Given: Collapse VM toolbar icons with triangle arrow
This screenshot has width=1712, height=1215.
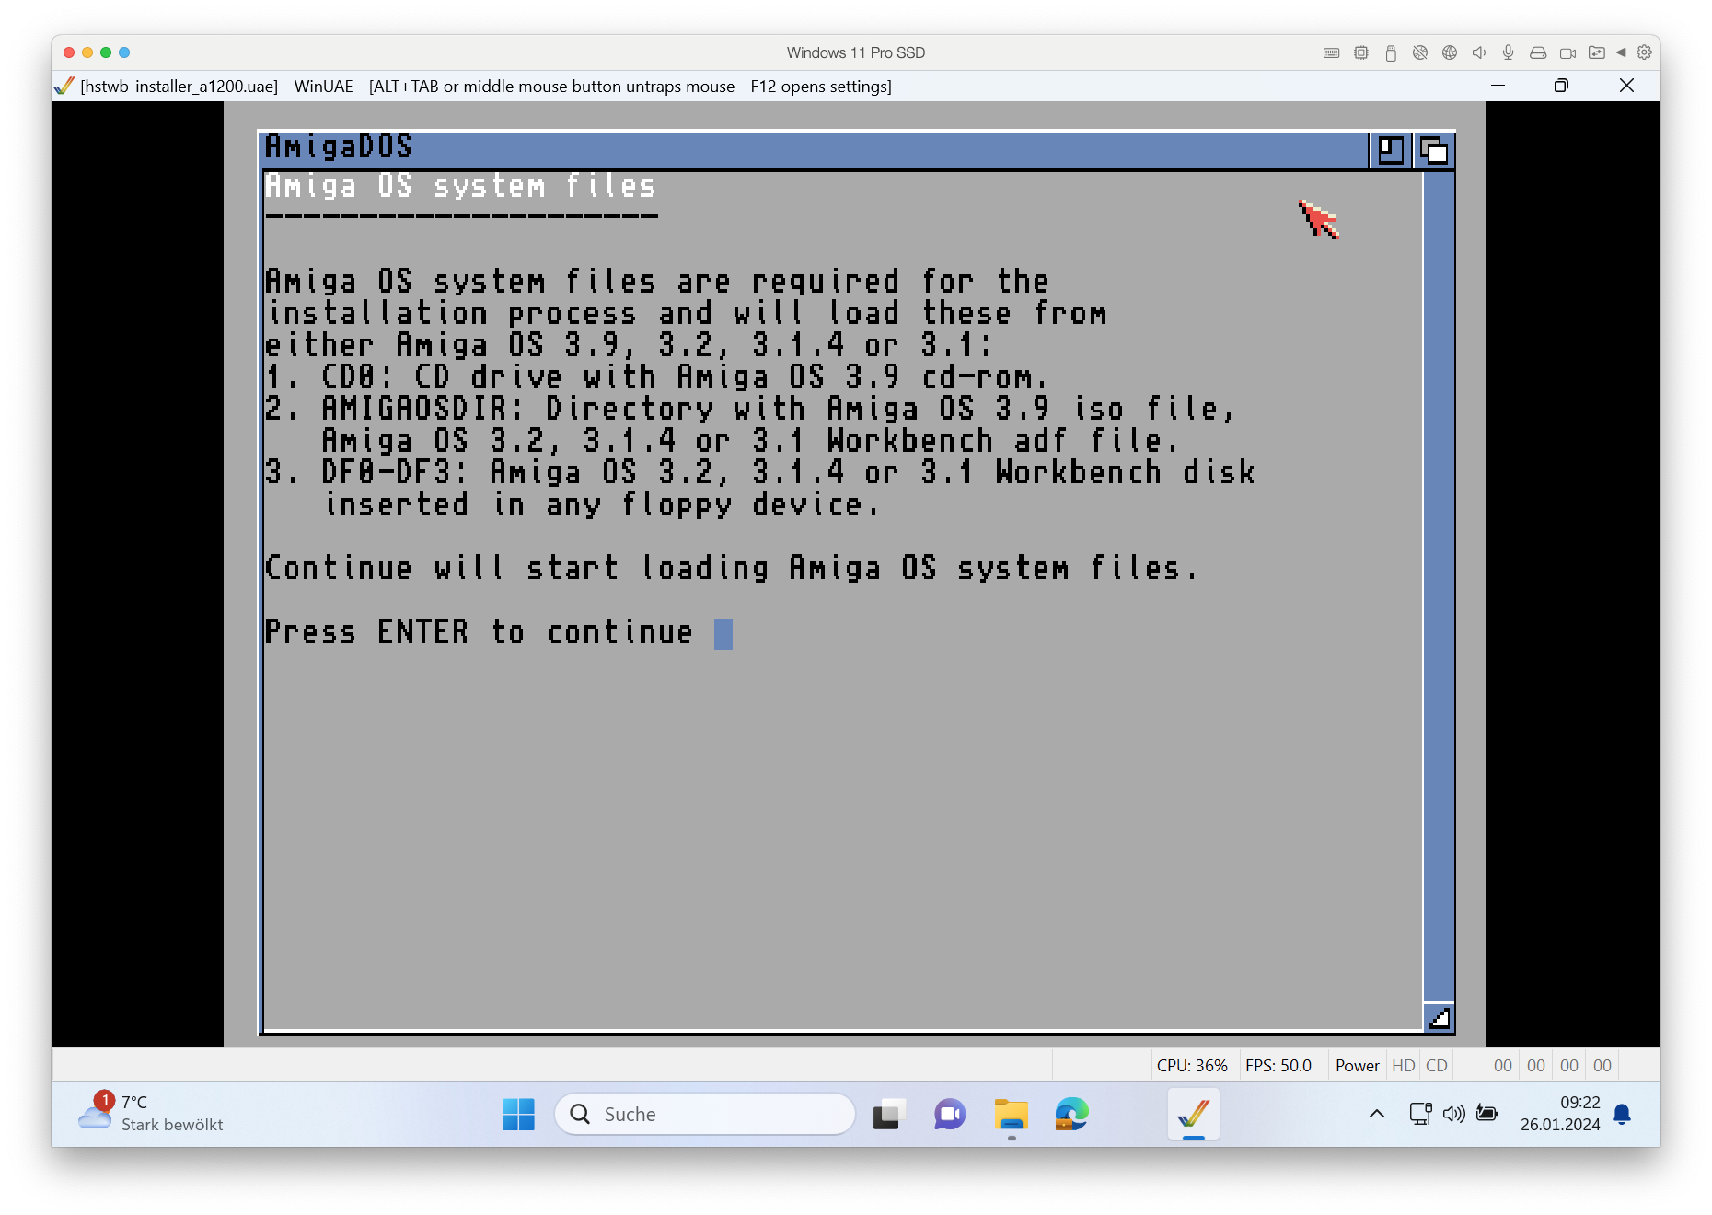Looking at the screenshot, I should point(1621,53).
